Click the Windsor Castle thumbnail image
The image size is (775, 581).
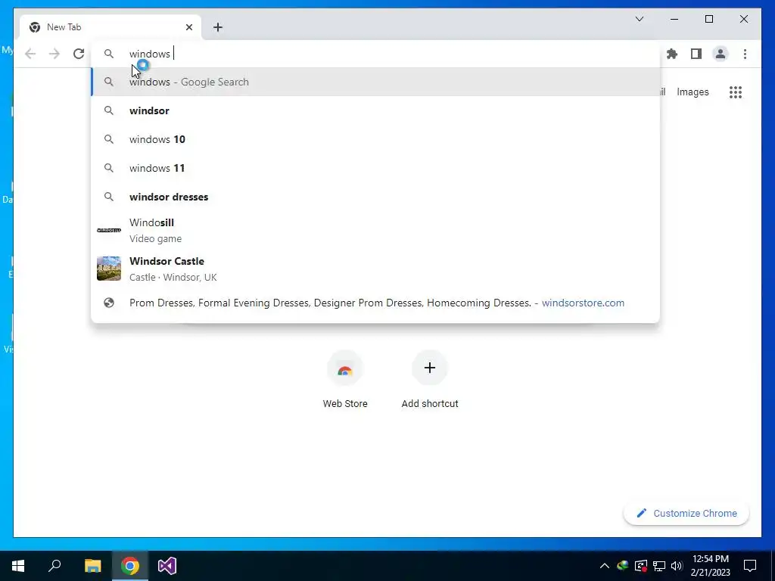(x=109, y=269)
